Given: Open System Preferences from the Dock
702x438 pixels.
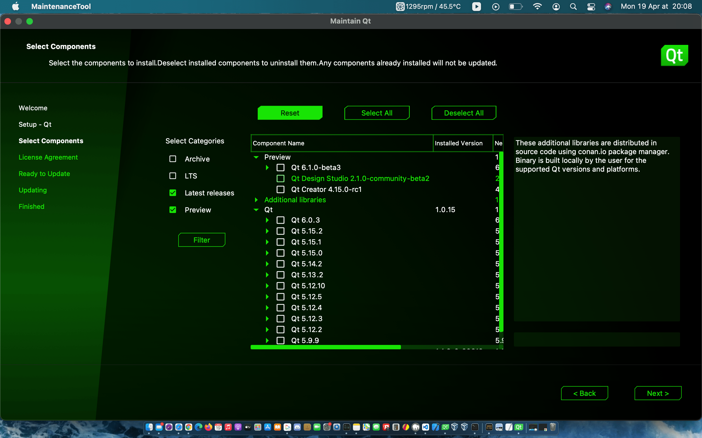Looking at the screenshot, I should click(327, 427).
